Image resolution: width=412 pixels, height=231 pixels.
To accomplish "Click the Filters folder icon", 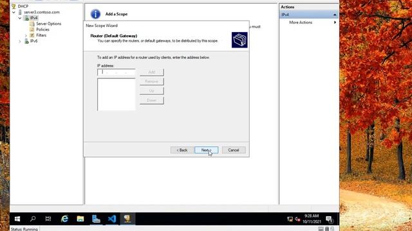I will click(32, 35).
